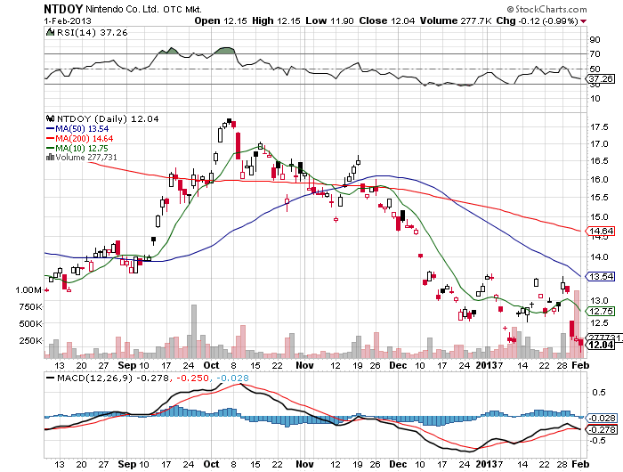Click the 70 level on the RSI axis
Image resolution: width=623 pixels, height=472 pixels.
(x=595, y=53)
